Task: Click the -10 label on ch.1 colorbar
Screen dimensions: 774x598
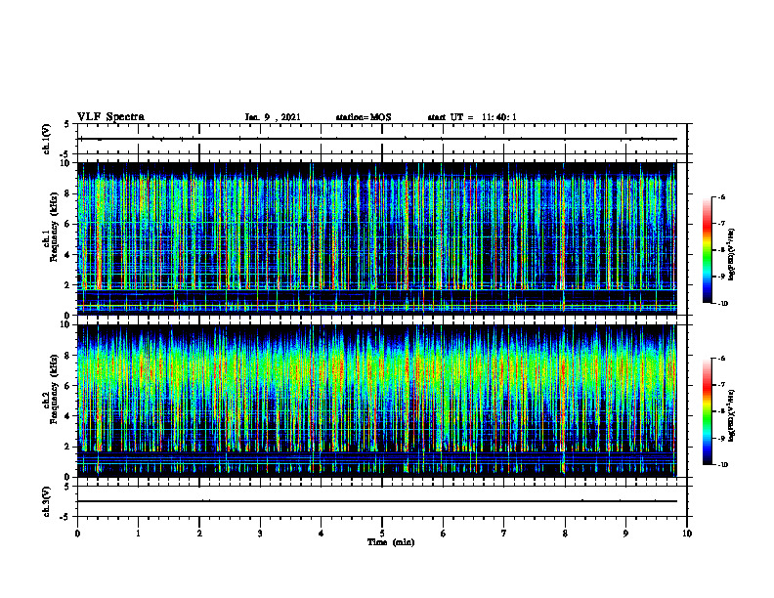Action: [723, 304]
